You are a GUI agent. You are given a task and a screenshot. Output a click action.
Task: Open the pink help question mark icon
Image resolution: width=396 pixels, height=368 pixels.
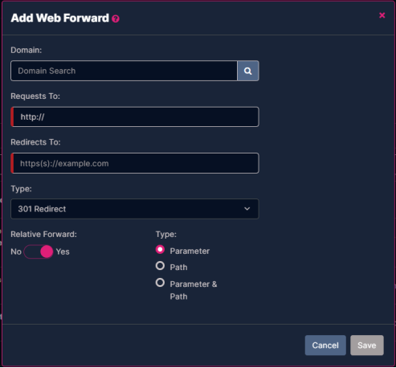click(x=116, y=18)
